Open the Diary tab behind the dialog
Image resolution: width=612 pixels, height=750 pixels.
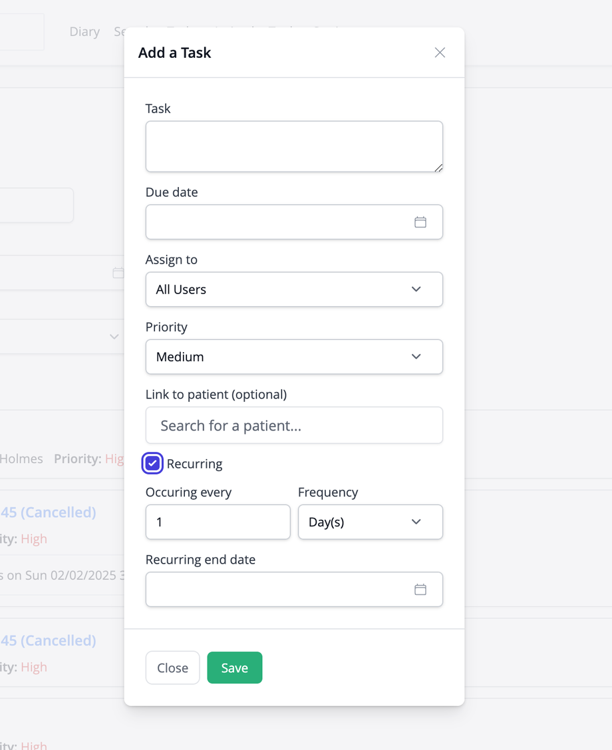click(x=84, y=32)
